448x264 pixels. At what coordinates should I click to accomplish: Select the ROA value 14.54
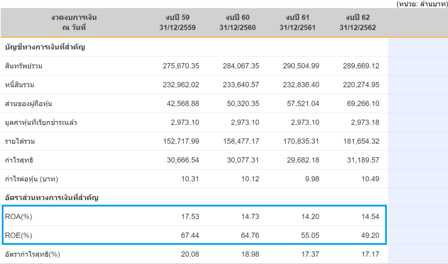[x=371, y=216]
